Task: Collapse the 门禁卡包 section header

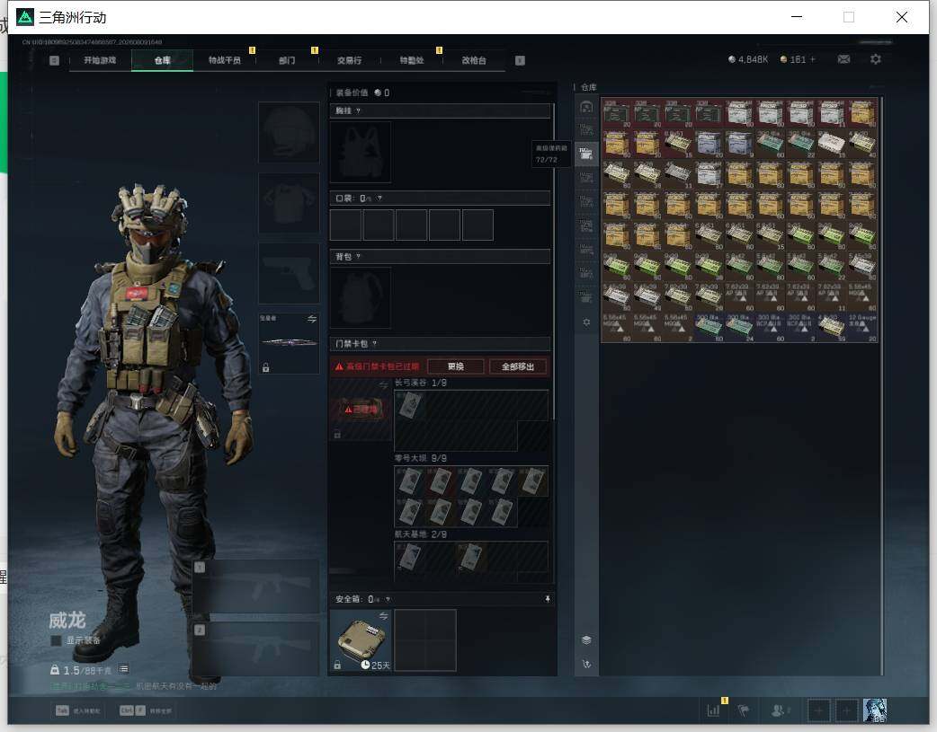Action: [x=440, y=343]
